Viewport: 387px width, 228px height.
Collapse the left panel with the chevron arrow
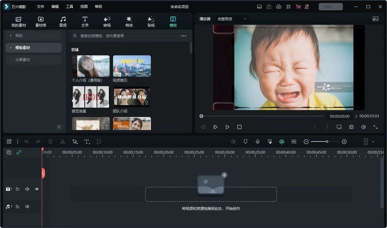pos(59,127)
